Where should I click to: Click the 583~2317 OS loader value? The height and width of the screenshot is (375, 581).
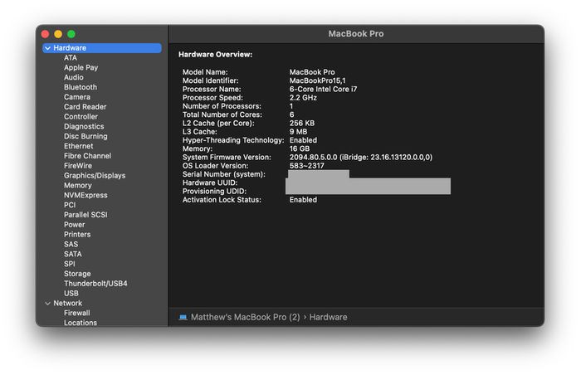point(307,166)
